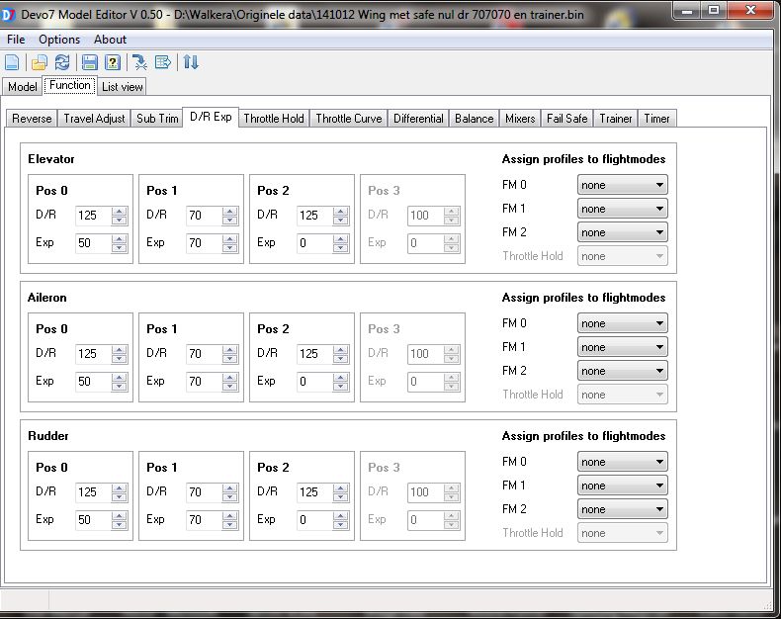Viewport: 781px width, 619px height.
Task: Open the About menu
Action: [x=110, y=40]
